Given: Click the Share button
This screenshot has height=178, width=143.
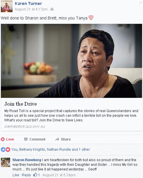Looking at the screenshot, I should [63, 139].
